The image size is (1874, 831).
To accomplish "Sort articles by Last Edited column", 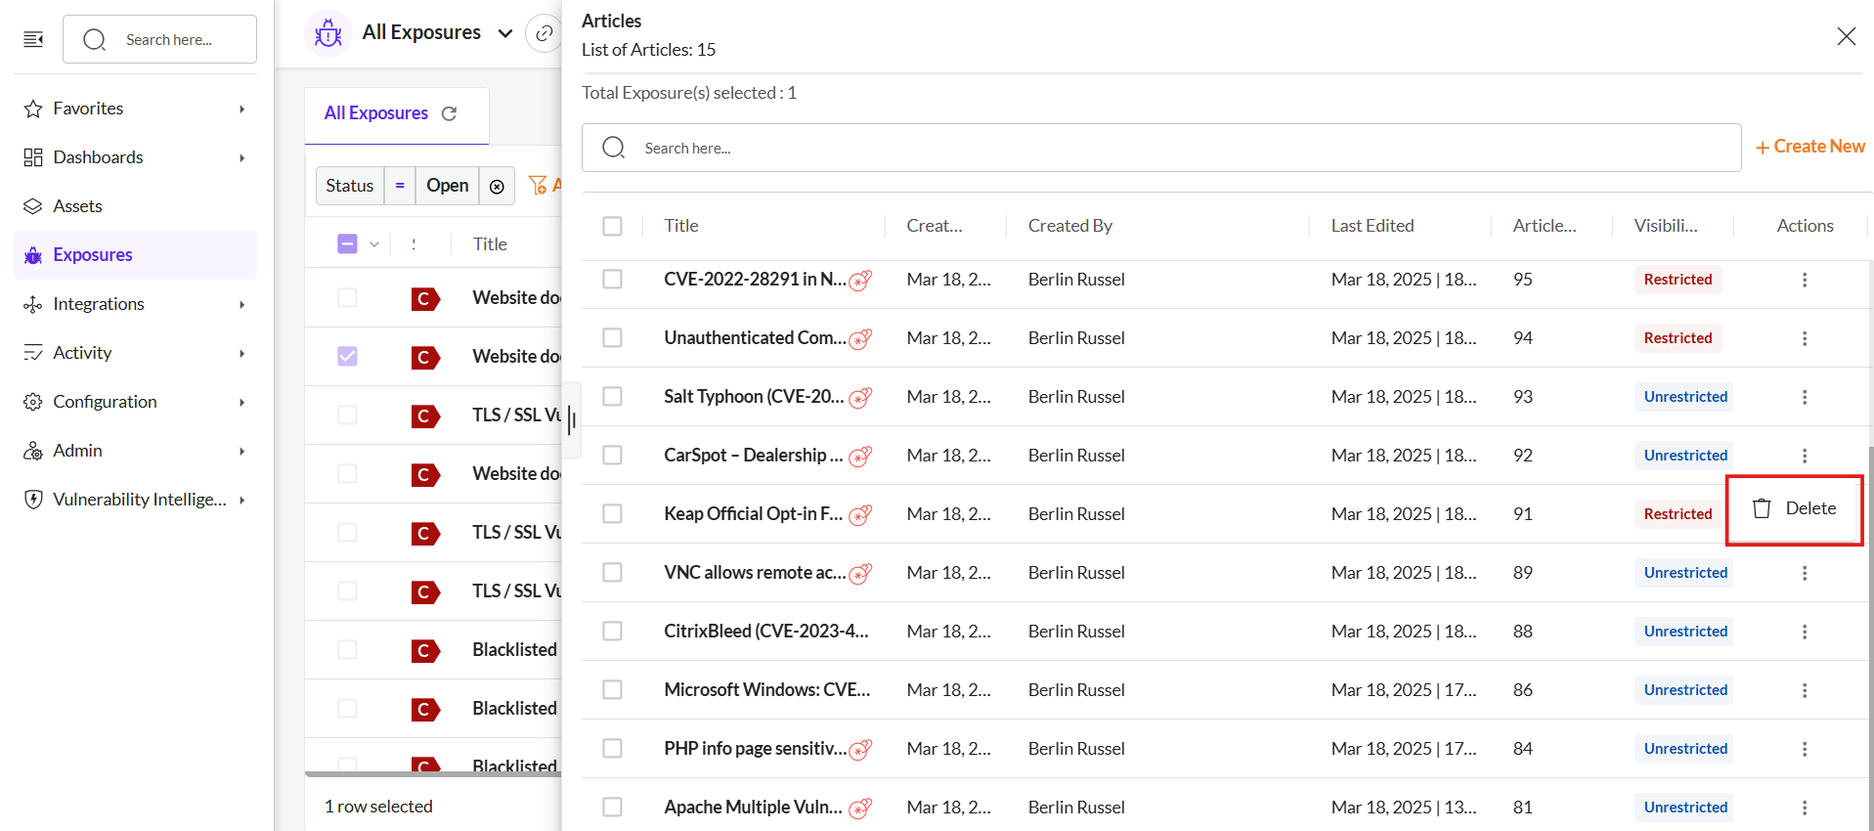I will pos(1373,226).
